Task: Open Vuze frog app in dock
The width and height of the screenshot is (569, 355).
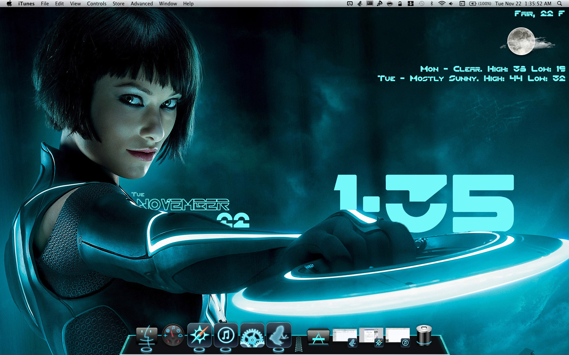Action: 279,335
